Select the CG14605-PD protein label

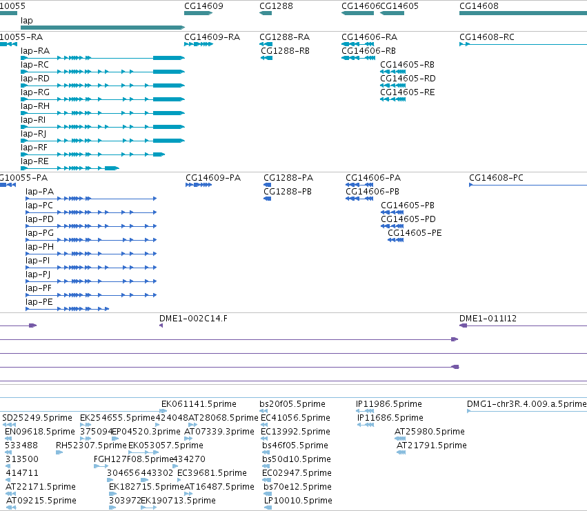(408, 219)
